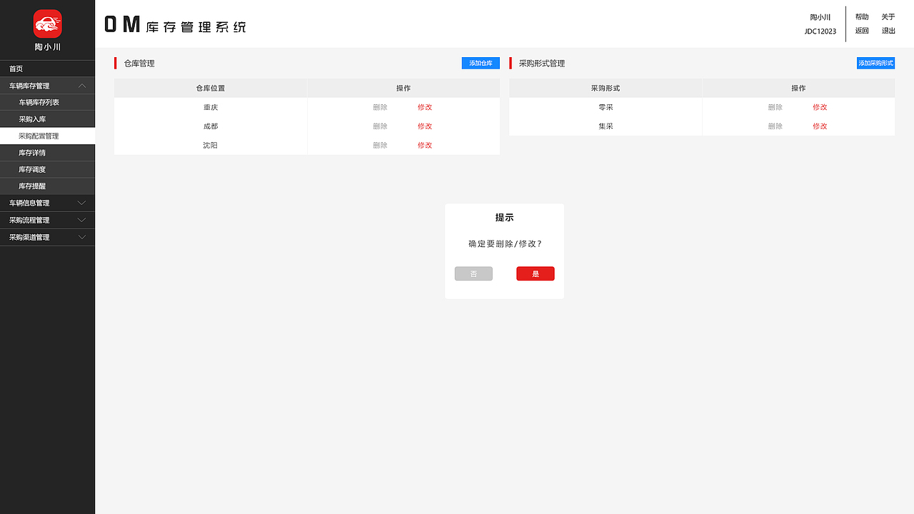Click 退出 (Logout) in the top right

pyautogui.click(x=888, y=31)
